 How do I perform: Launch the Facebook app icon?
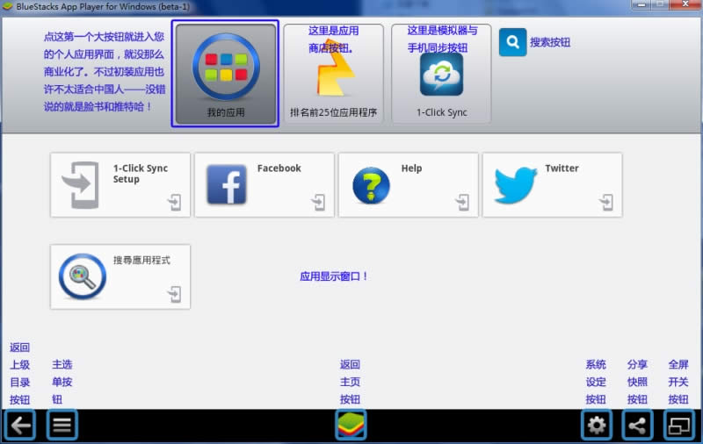click(227, 184)
